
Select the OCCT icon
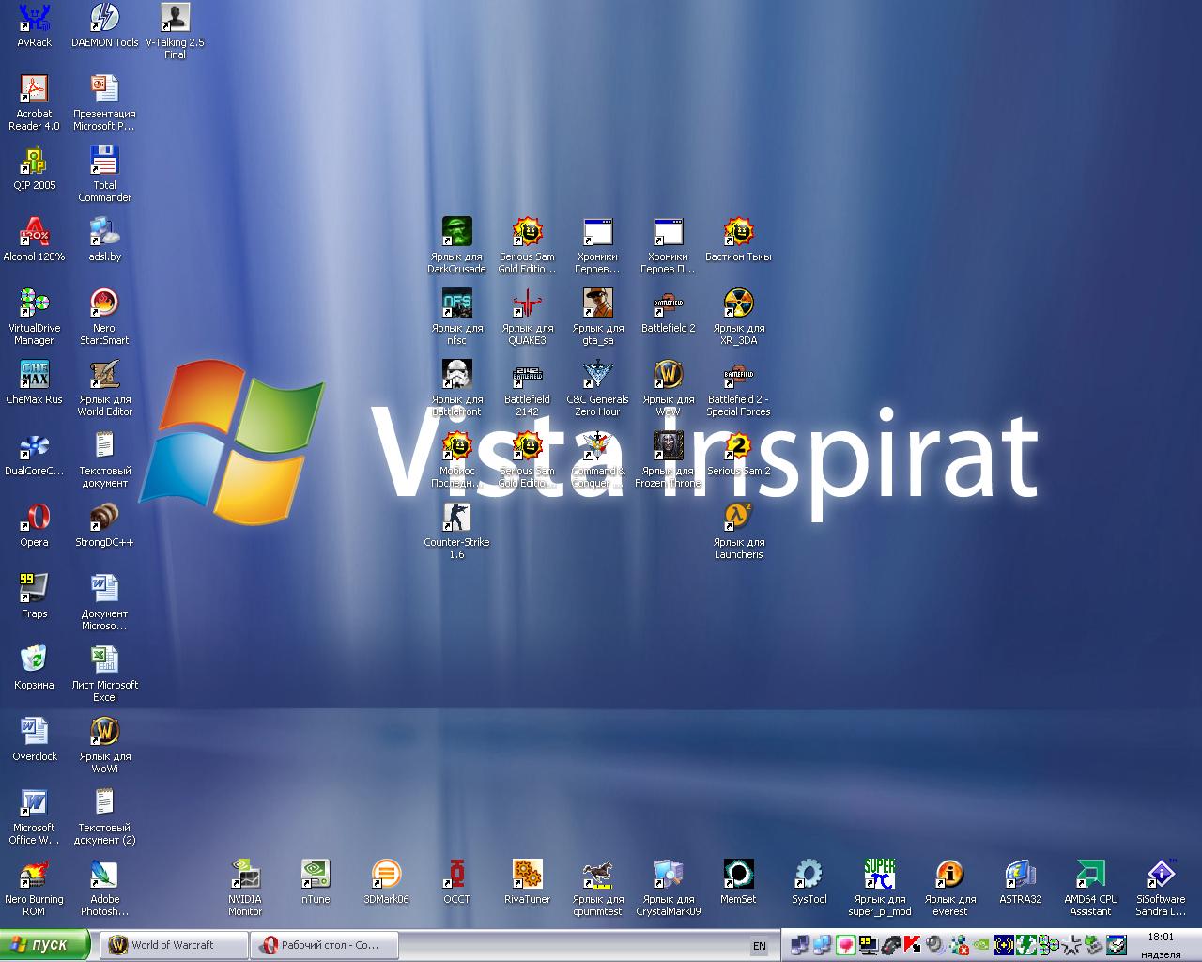(456, 874)
